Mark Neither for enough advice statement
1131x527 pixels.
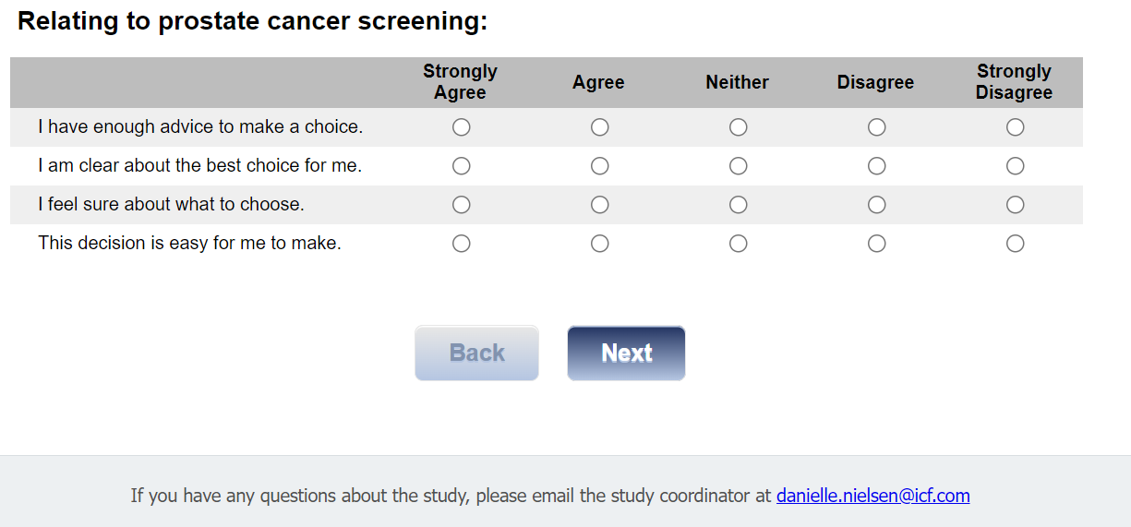(x=738, y=127)
